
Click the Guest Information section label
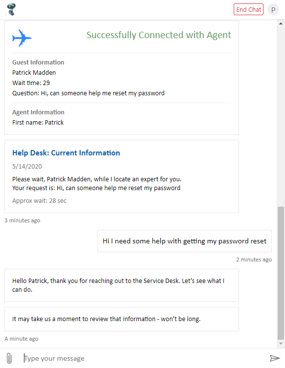point(38,62)
